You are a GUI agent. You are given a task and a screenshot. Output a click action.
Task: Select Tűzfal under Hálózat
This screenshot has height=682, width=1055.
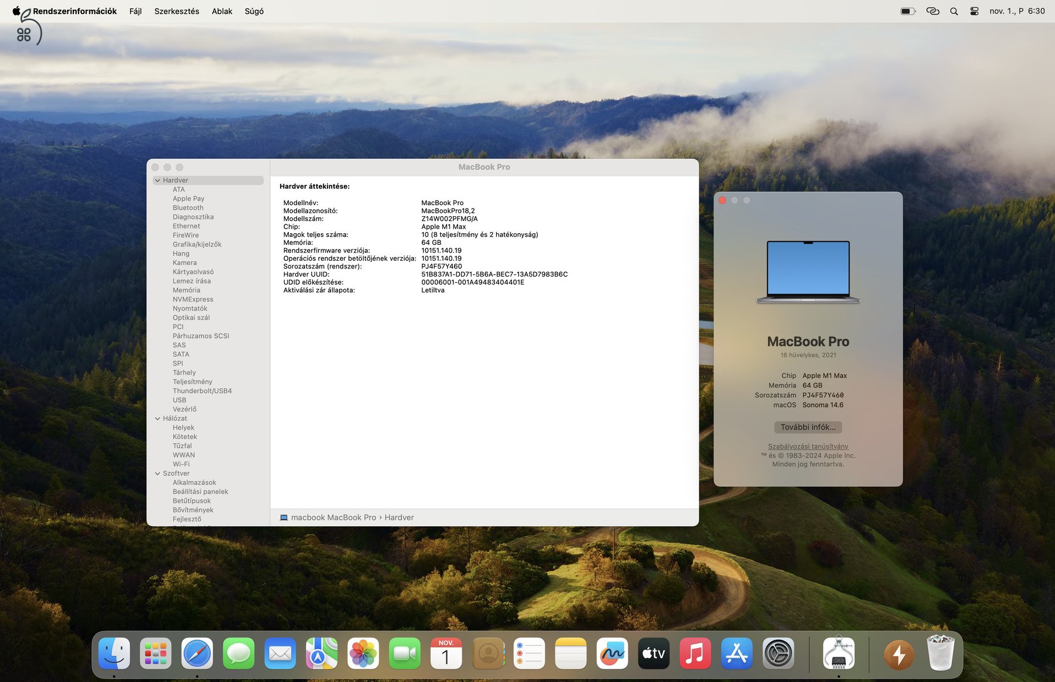(182, 446)
